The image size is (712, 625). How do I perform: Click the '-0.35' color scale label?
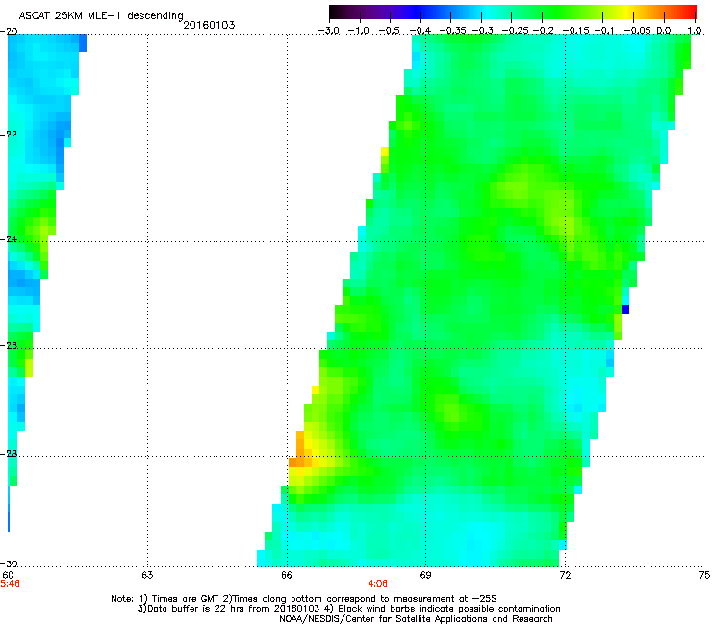coord(451,31)
